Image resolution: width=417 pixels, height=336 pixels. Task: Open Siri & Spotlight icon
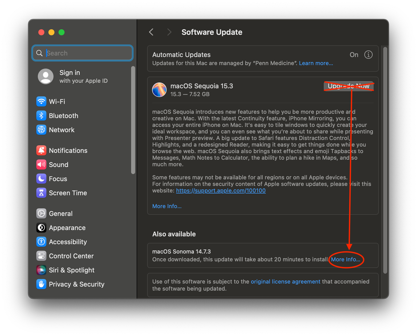(x=41, y=270)
